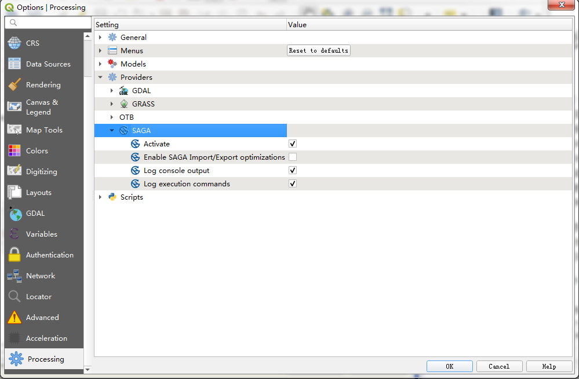Click the Menus row icon
The width and height of the screenshot is (579, 379).
[112, 50]
